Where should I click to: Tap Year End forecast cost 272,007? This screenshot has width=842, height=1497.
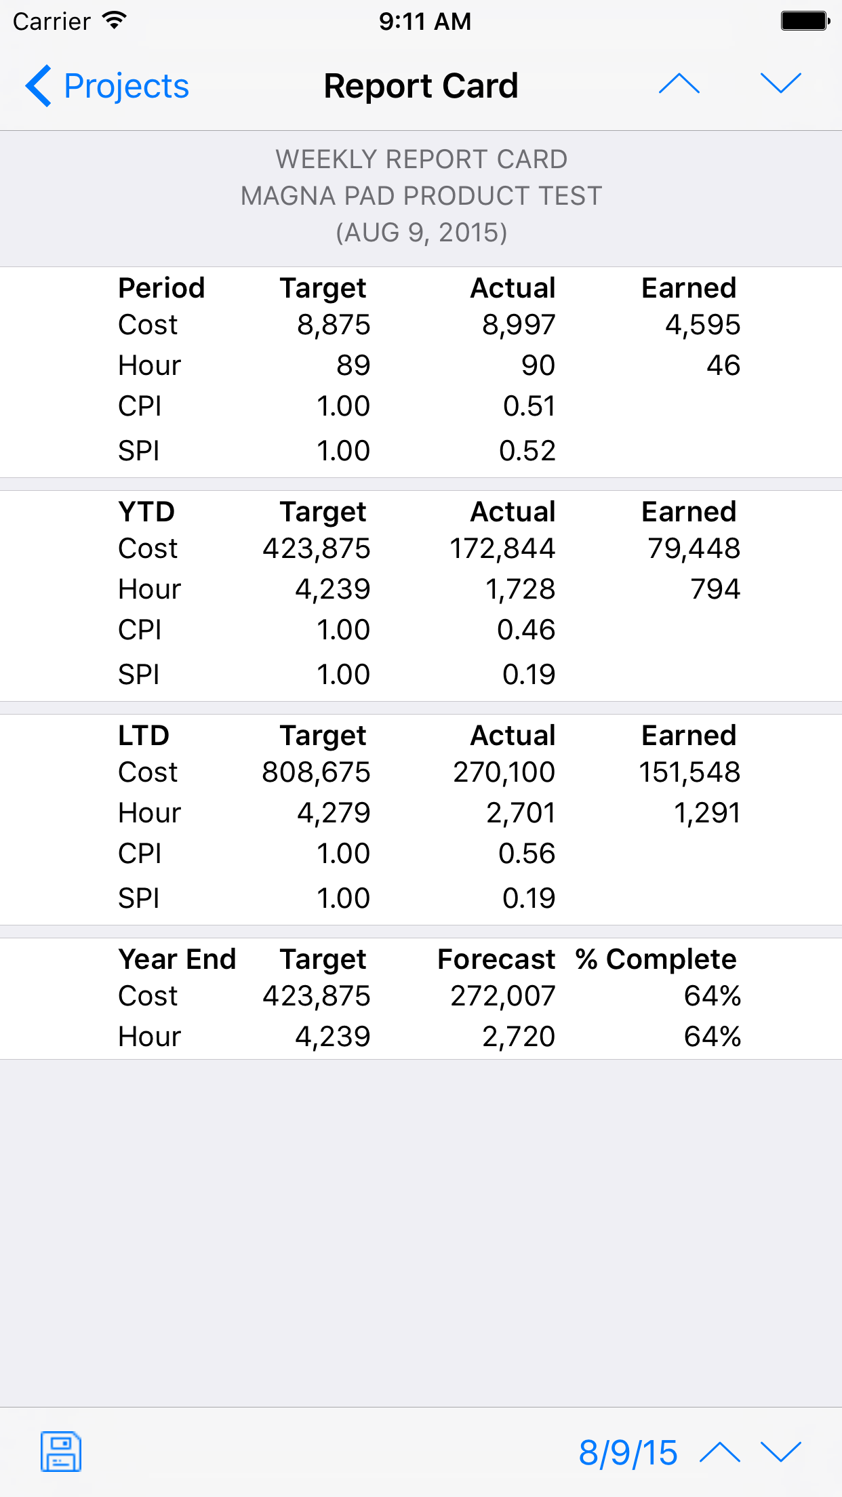pyautogui.click(x=503, y=996)
